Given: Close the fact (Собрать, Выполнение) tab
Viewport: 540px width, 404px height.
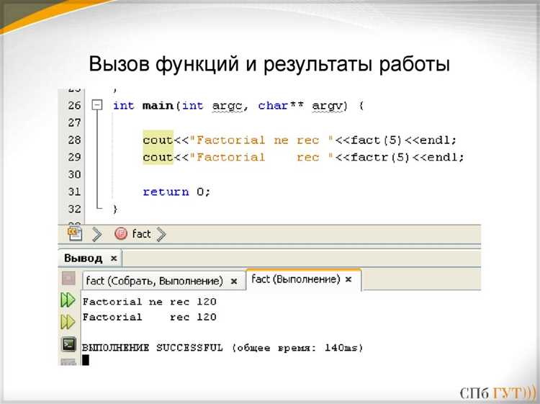Looking at the screenshot, I should [x=234, y=282].
